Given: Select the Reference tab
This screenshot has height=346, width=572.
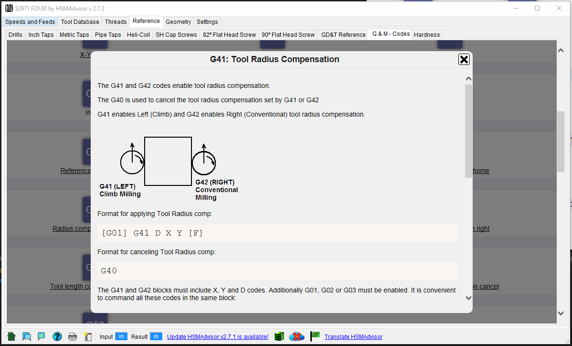Looking at the screenshot, I should click(x=146, y=21).
